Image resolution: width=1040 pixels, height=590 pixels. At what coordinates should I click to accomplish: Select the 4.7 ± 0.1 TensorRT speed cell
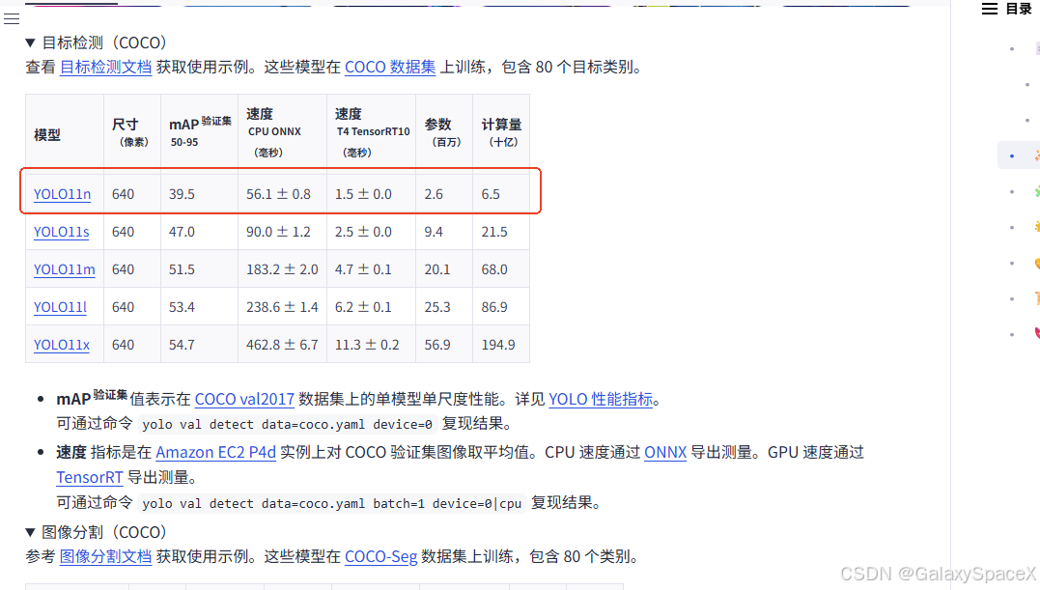point(372,269)
